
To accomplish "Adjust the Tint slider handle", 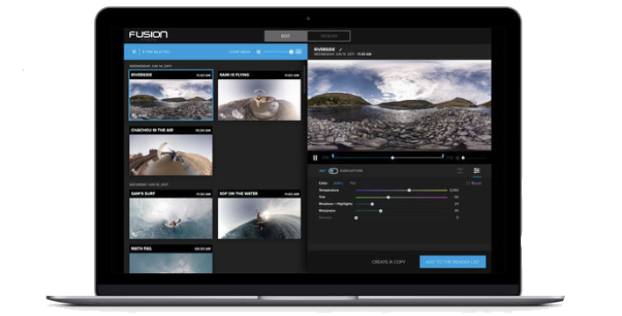I will (388, 197).
